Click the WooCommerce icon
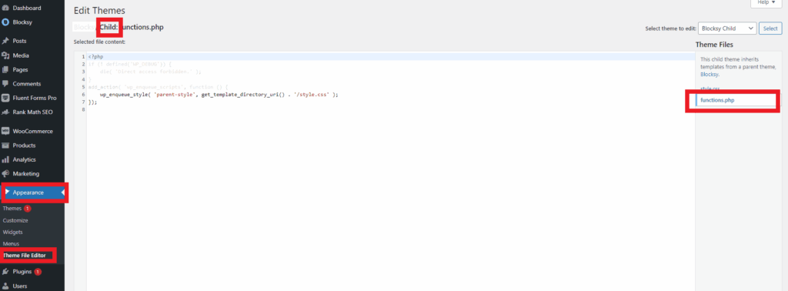 click(x=5, y=131)
